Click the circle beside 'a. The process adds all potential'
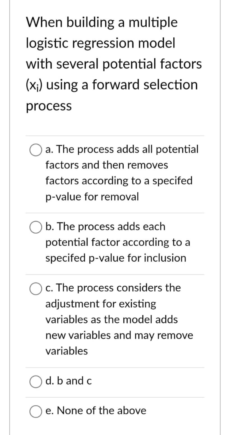The image size is (231, 435). (x=35, y=150)
